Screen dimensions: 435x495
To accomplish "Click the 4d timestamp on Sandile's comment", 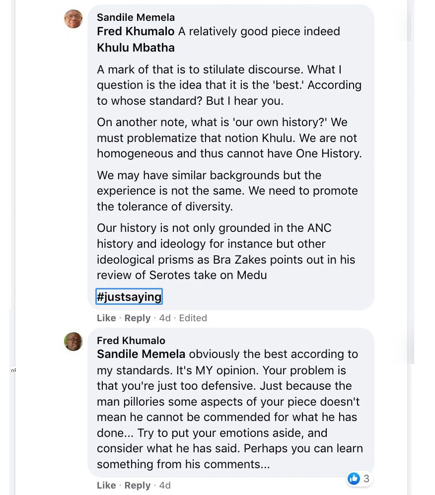I will (x=164, y=318).
